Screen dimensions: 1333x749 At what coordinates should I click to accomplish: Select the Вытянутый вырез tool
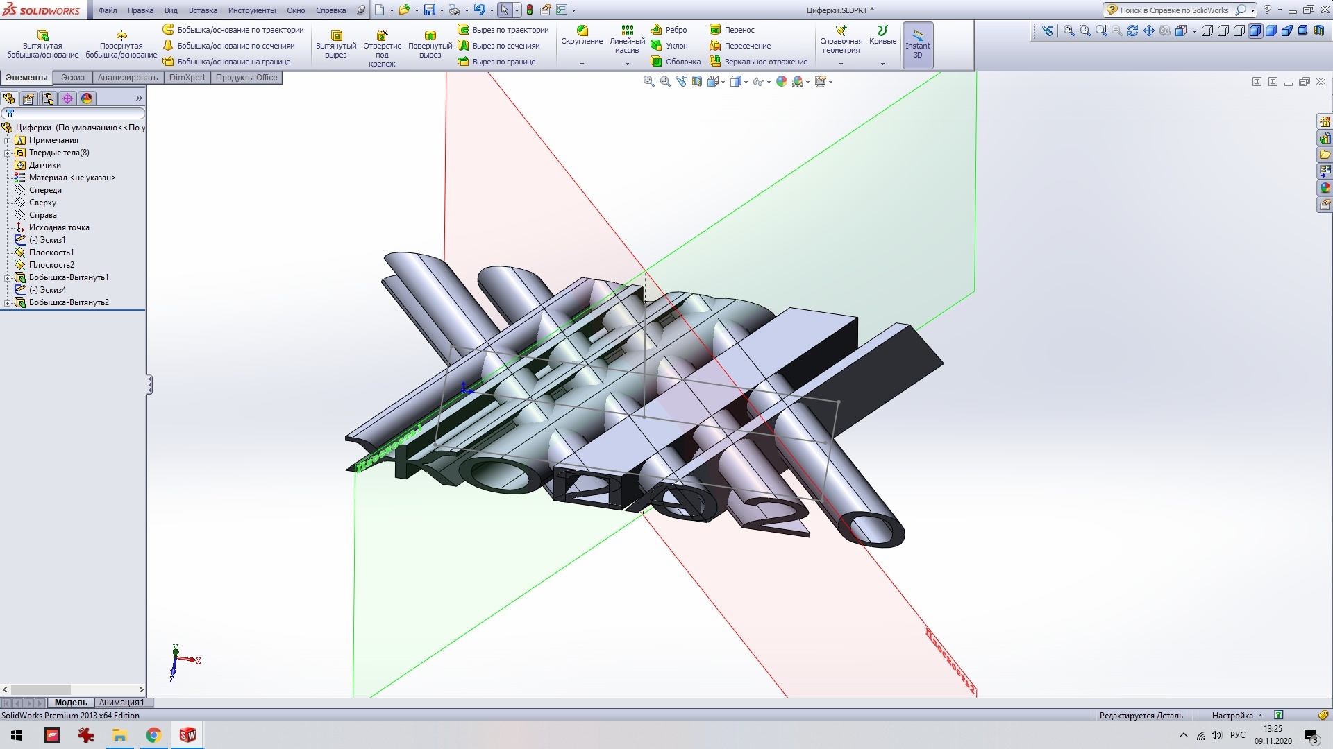tap(336, 44)
